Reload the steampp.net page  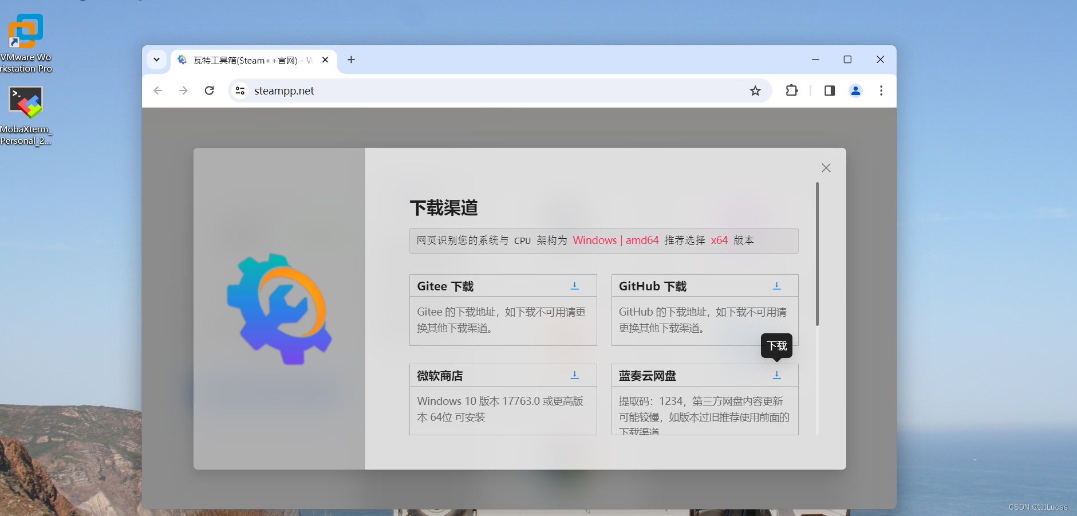click(210, 90)
